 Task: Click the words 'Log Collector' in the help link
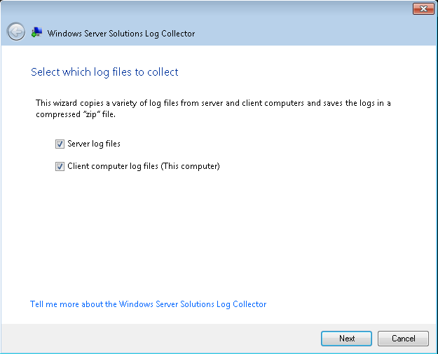point(242,304)
